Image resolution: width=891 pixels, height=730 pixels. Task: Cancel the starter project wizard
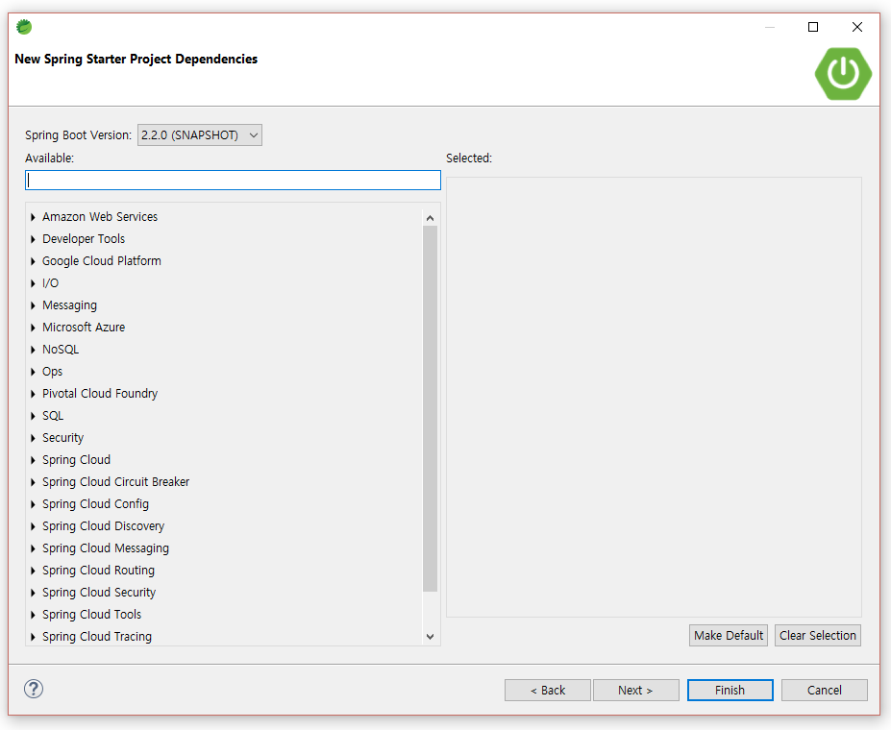click(x=824, y=690)
